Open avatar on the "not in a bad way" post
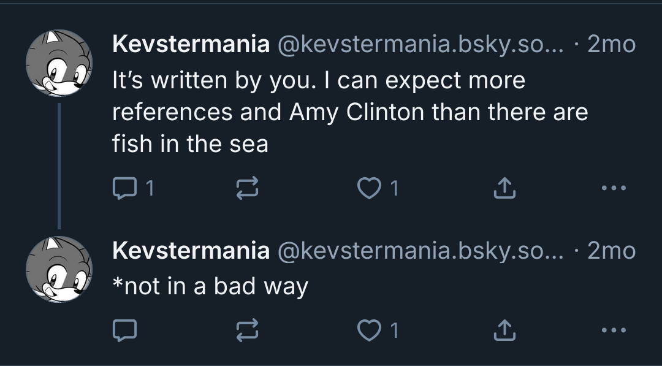Viewport: 662px width, 366px height. (x=59, y=269)
